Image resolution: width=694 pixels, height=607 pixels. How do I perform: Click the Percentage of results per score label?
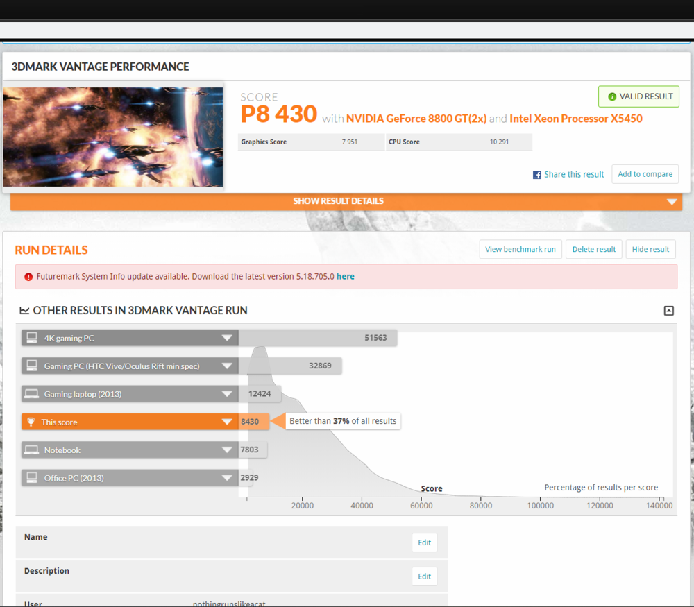tap(601, 487)
